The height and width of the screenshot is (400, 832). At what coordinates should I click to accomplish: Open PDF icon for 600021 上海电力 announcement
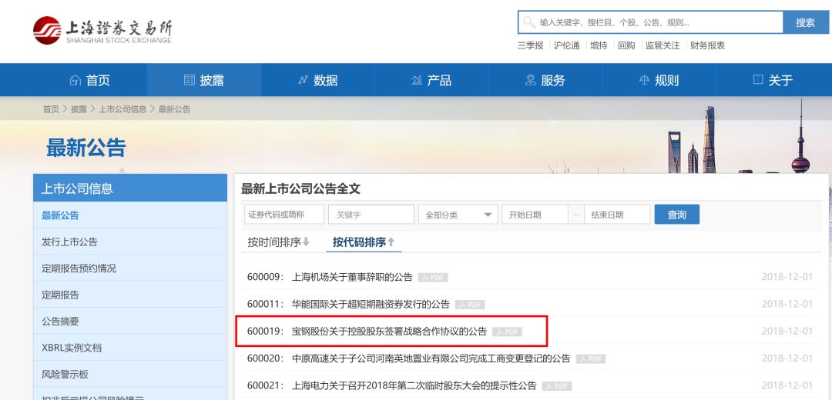point(557,386)
